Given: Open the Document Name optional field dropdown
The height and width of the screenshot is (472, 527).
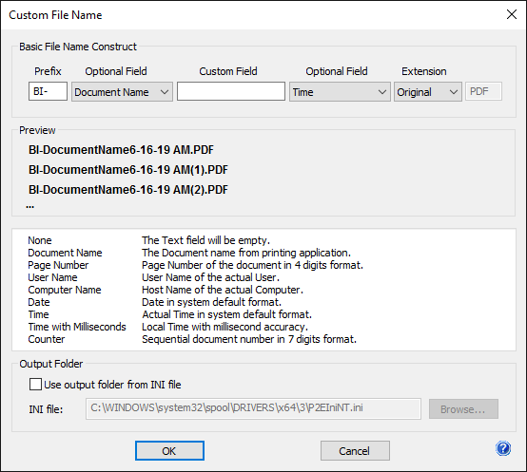Looking at the screenshot, I should click(x=122, y=91).
